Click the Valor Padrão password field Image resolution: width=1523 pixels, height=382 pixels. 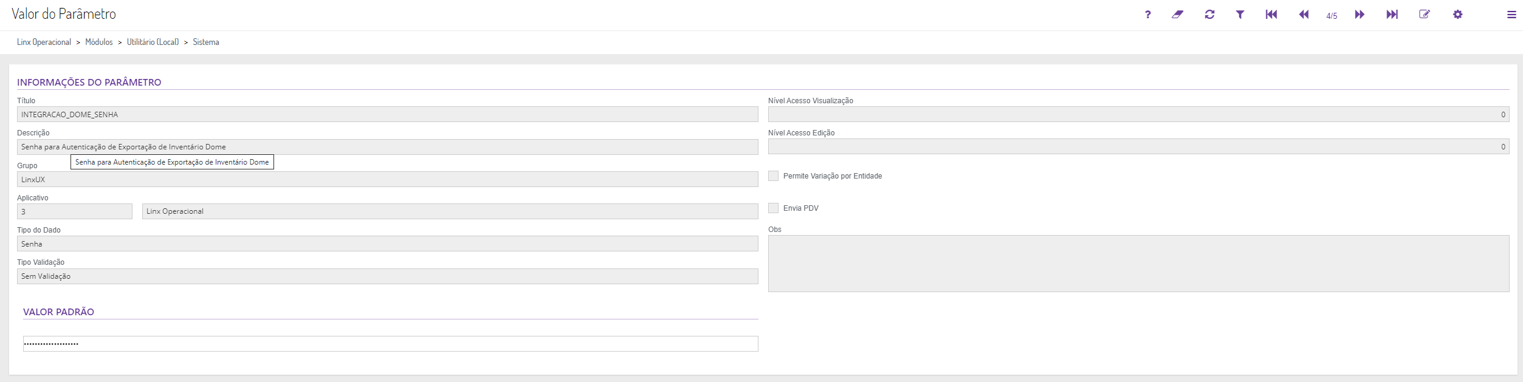point(390,344)
